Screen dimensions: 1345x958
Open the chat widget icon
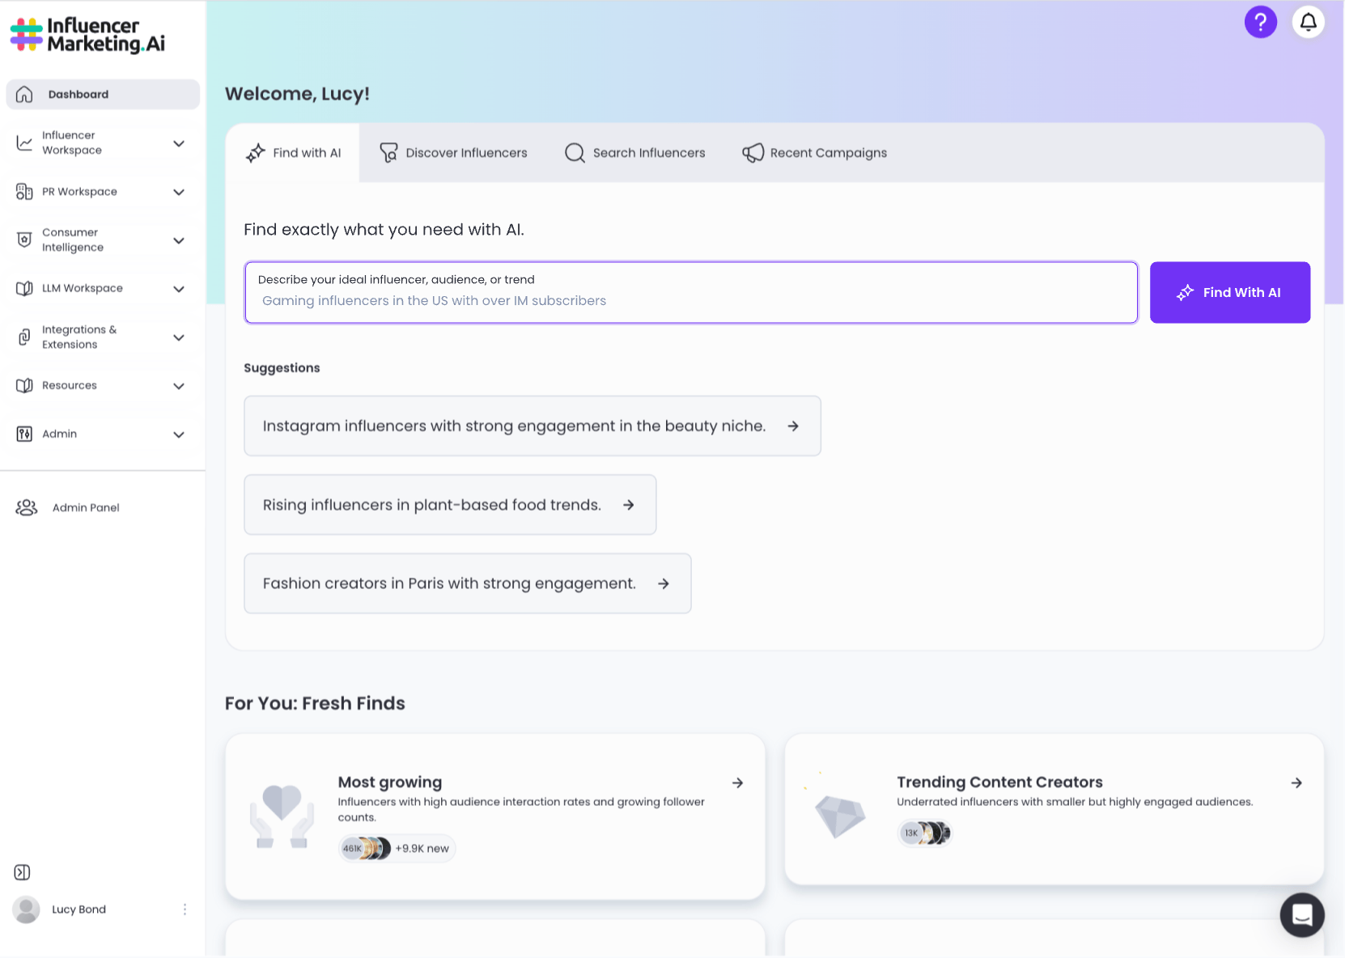tap(1301, 914)
